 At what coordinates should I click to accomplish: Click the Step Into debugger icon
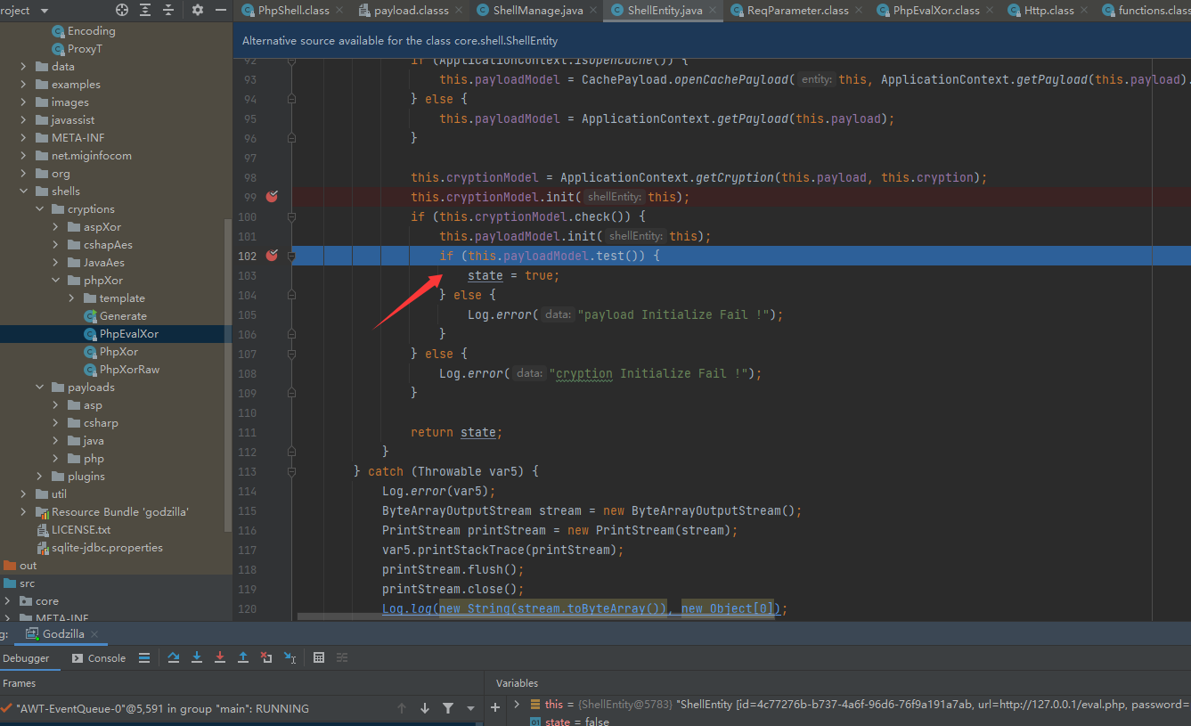[x=197, y=658]
